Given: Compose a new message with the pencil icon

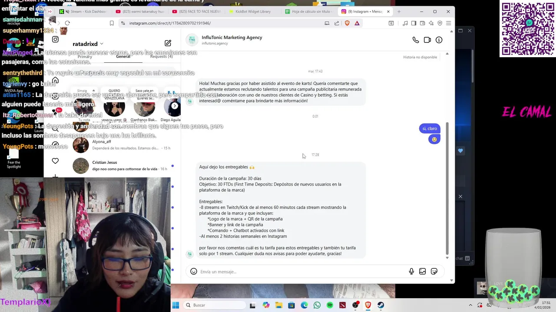Looking at the screenshot, I should 168,43.
